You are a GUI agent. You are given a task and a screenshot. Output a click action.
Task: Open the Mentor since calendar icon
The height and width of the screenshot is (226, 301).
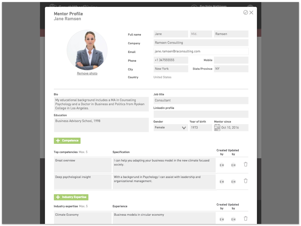(217, 128)
